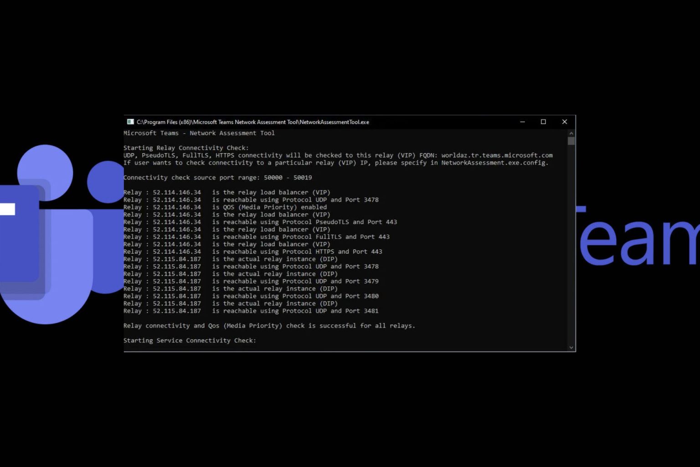700x467 pixels.
Task: Click 'Protocol UDP and Port 3480' line
Action: pos(251,296)
